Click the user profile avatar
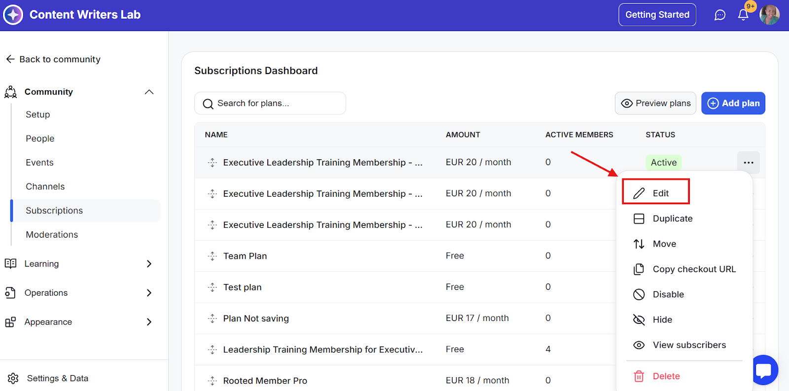Screen dimensions: 789x391 coord(769,15)
